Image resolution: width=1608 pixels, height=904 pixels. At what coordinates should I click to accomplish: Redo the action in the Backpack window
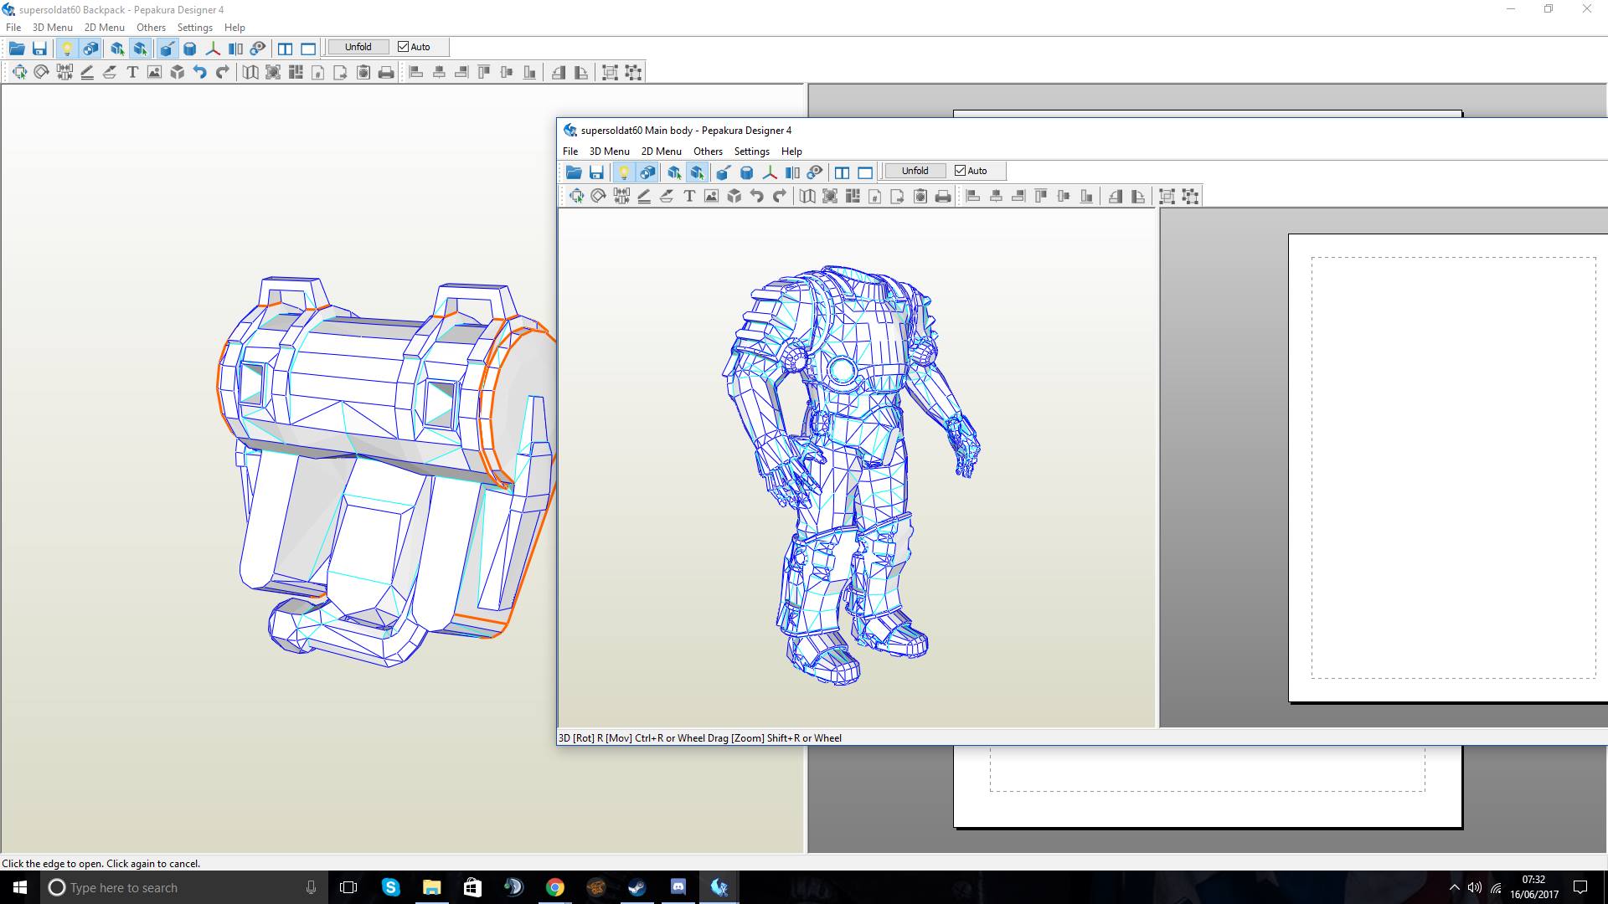[223, 72]
